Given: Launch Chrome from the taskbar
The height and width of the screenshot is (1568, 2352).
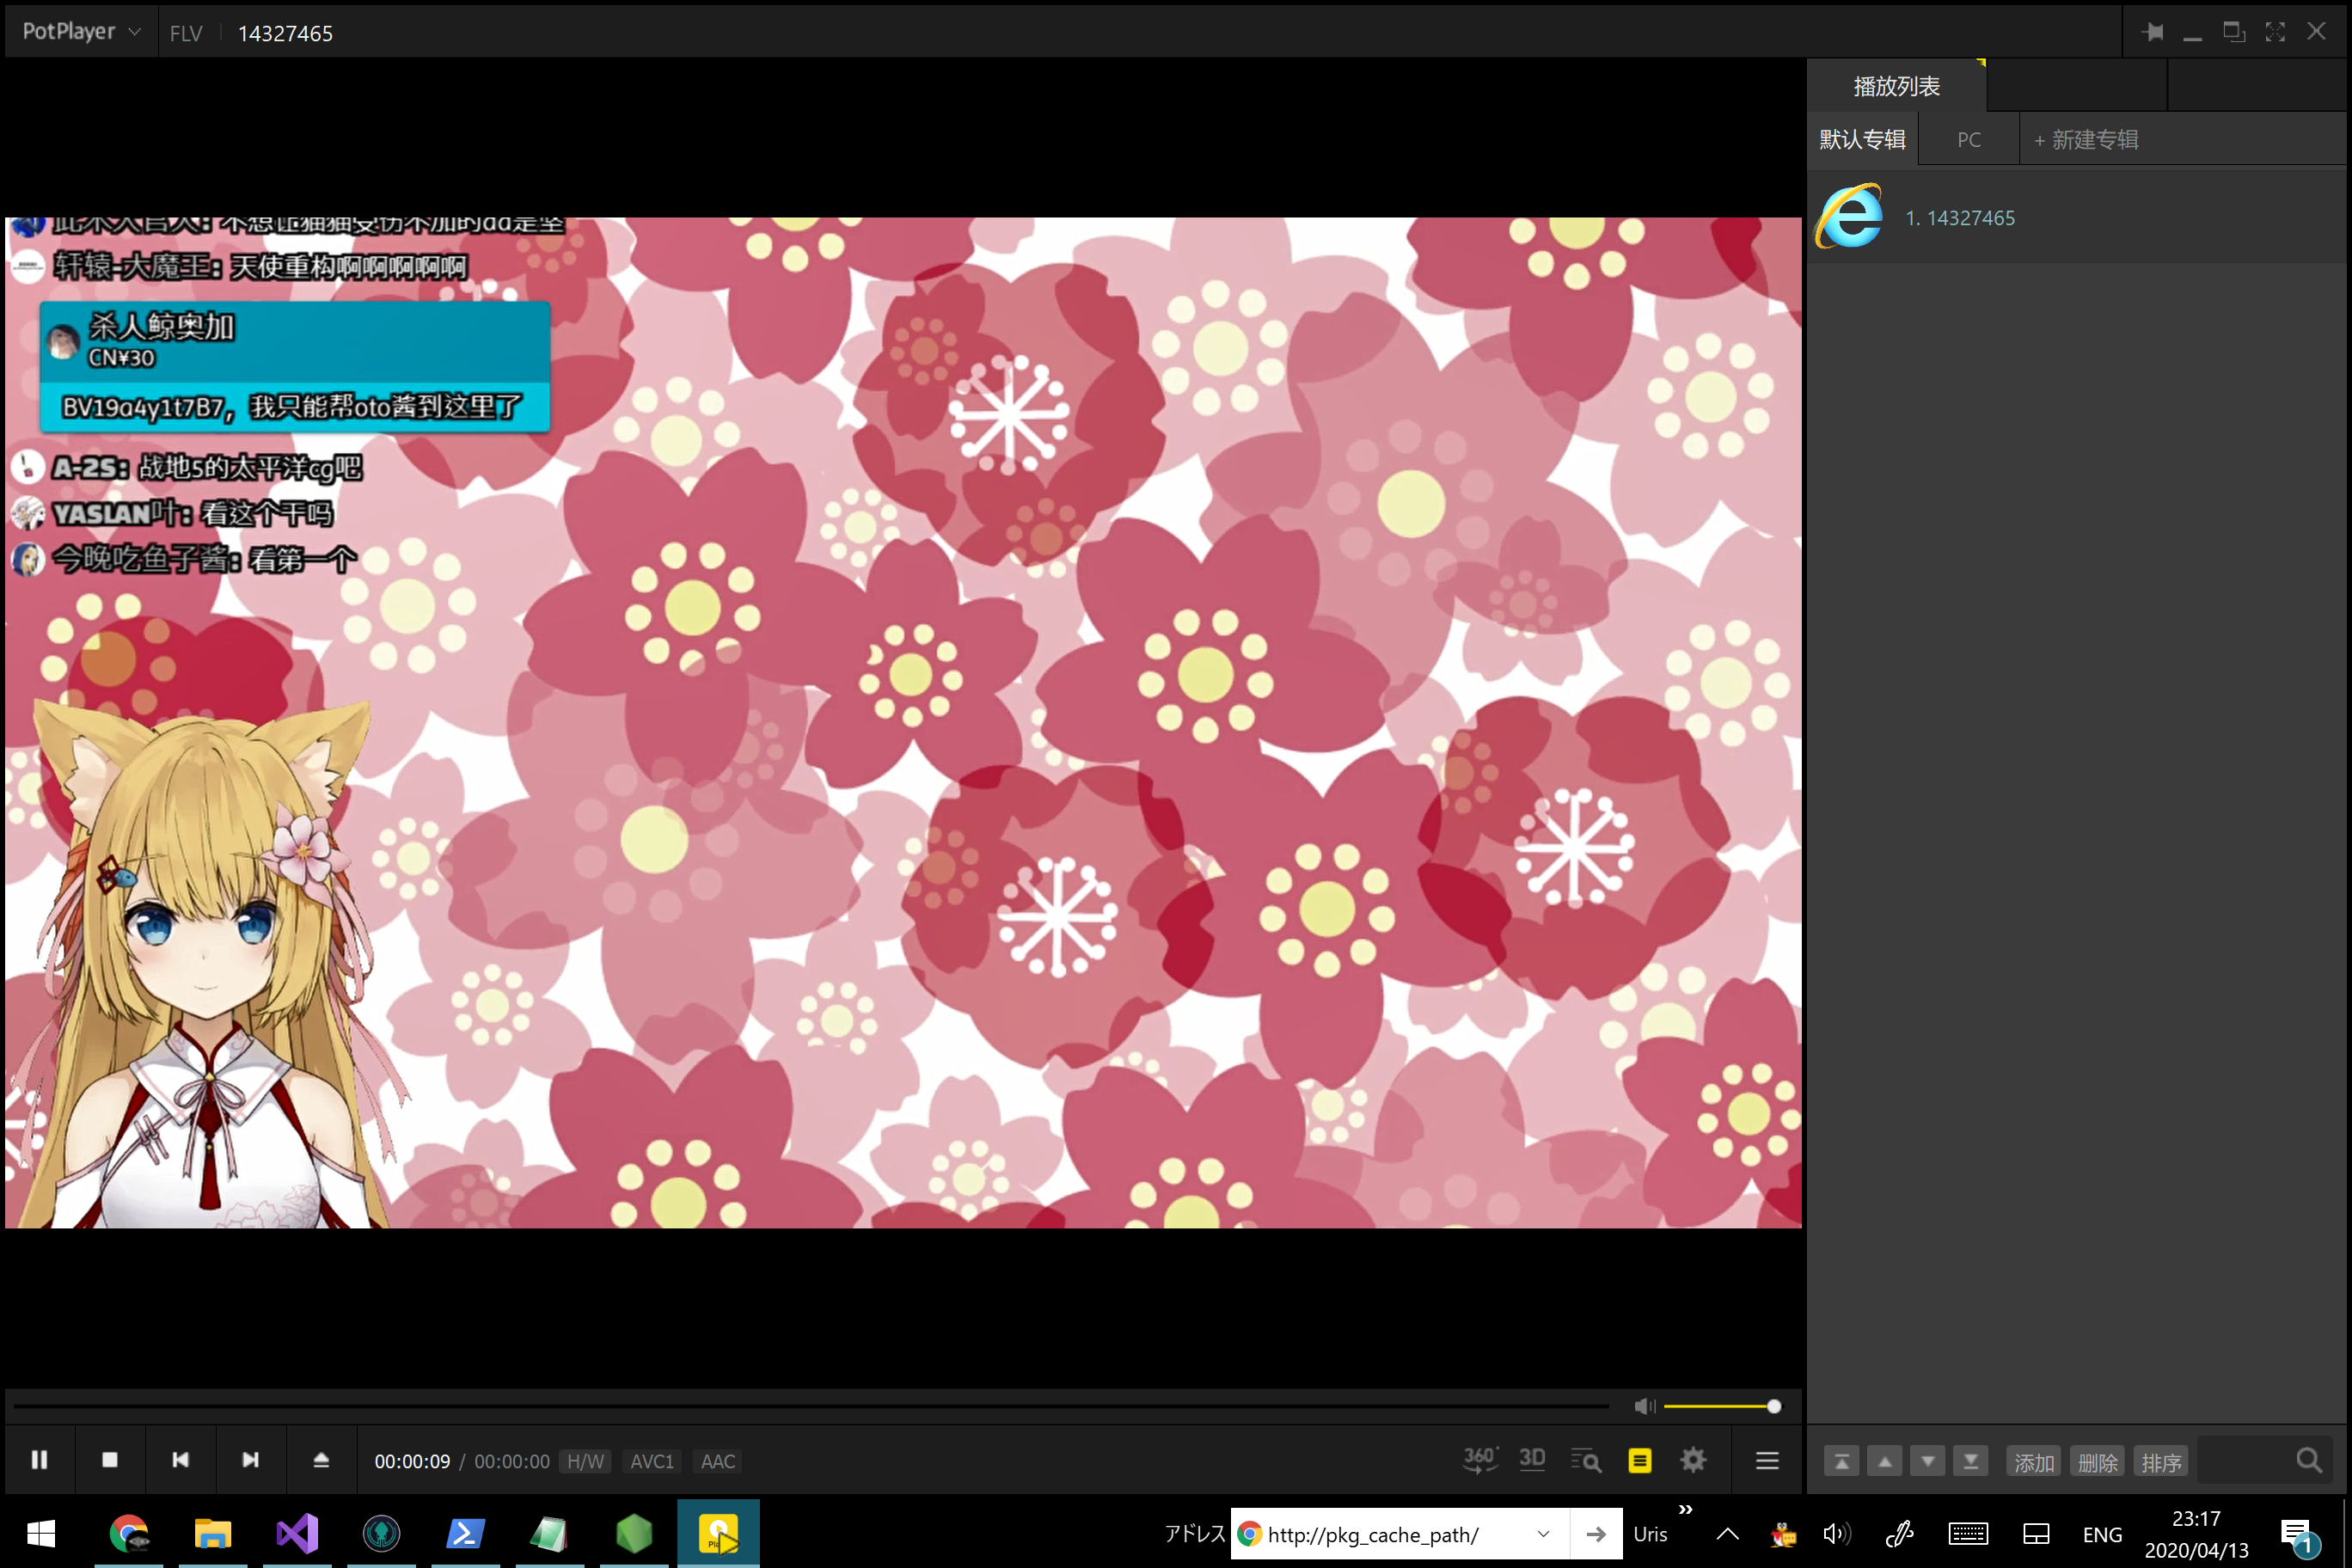Looking at the screenshot, I should (129, 1532).
